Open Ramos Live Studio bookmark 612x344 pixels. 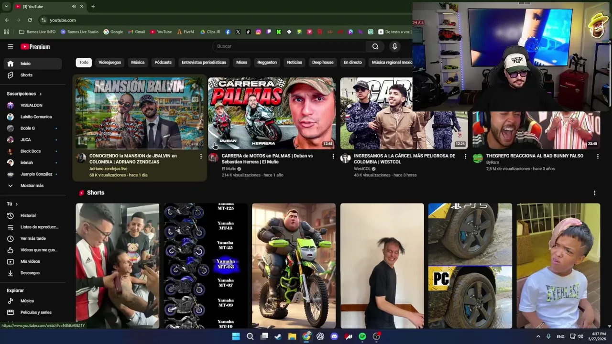click(x=79, y=32)
